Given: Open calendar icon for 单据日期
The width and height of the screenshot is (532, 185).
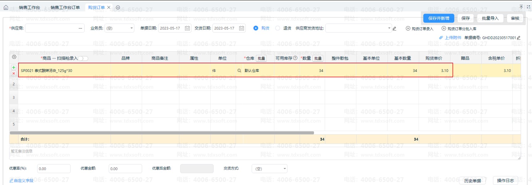Looking at the screenshot, I should (187, 28).
